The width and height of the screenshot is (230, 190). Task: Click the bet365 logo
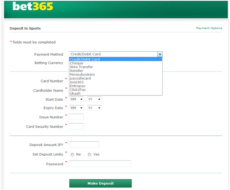(33, 6)
